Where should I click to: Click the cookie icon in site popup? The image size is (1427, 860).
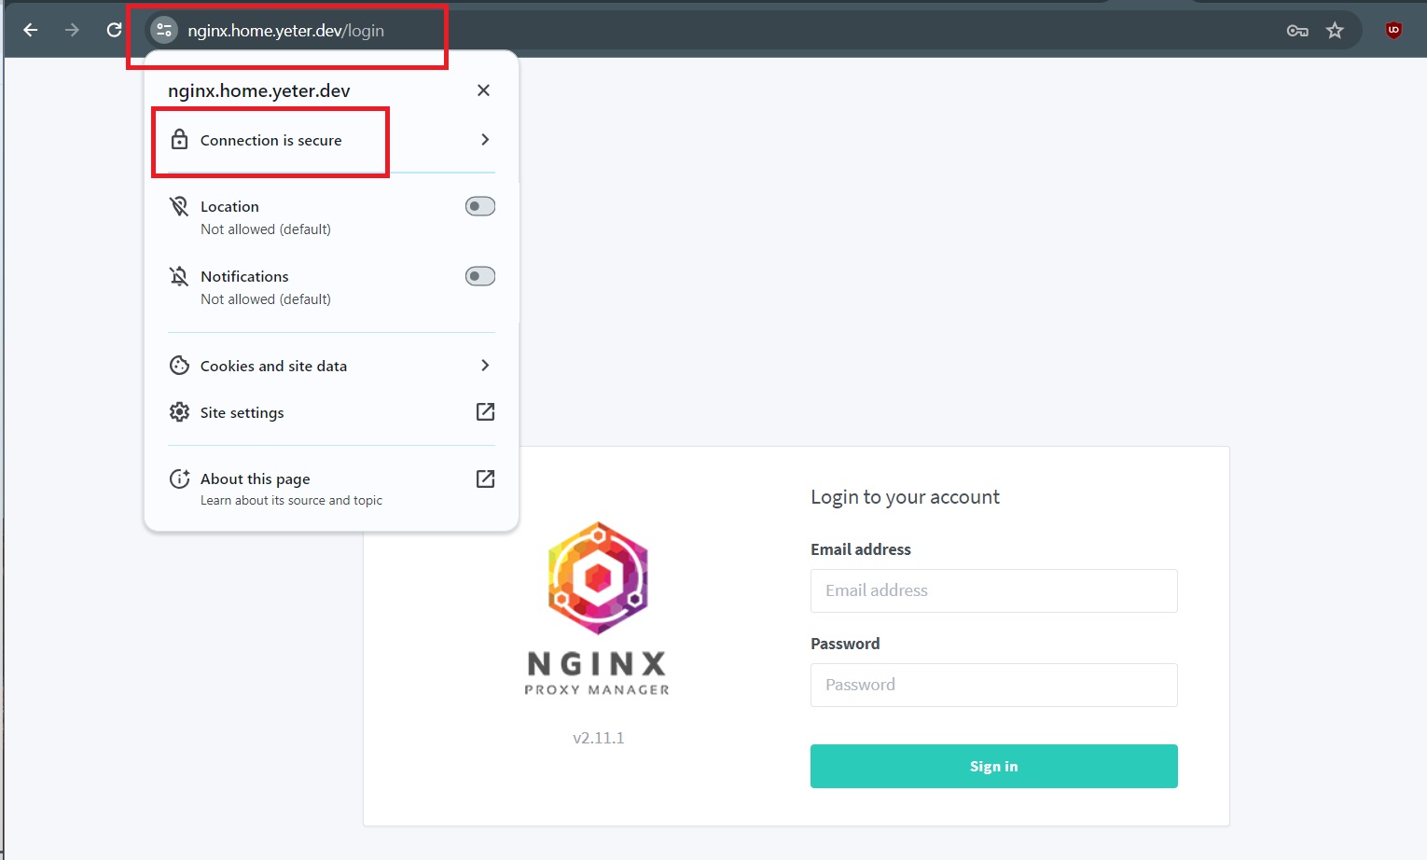click(x=179, y=366)
